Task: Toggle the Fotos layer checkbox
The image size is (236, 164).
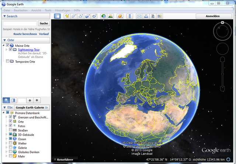Action: [x=10, y=125]
